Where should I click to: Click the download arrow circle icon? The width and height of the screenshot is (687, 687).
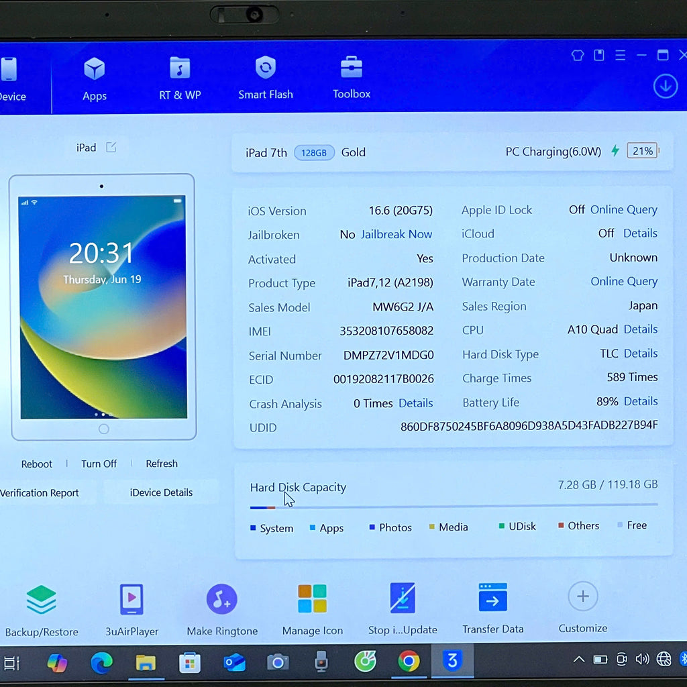(665, 87)
